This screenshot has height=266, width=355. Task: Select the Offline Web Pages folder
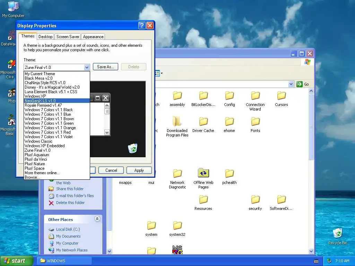(x=203, y=179)
